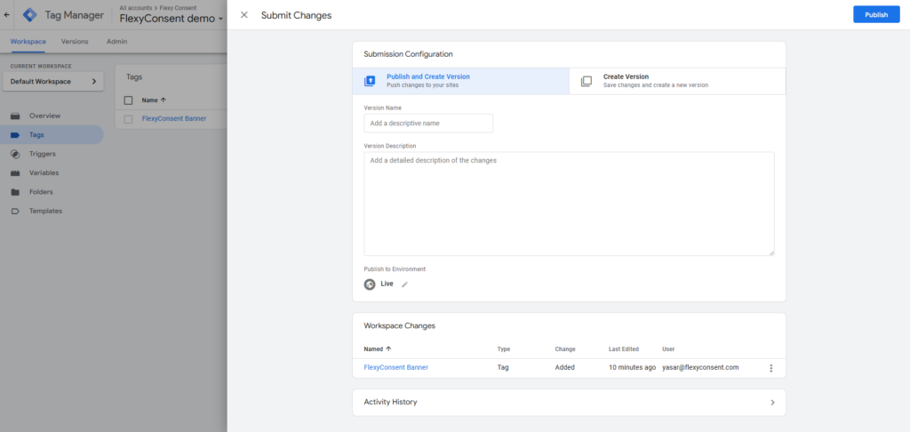
Task: Click the back arrow in Tag Manager header
Action: point(8,15)
